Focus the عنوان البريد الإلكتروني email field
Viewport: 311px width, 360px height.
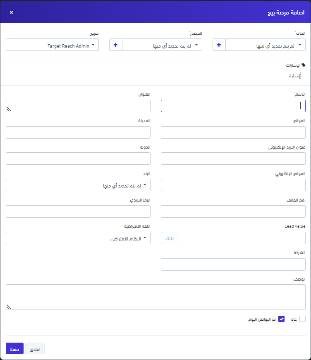tap(233, 158)
